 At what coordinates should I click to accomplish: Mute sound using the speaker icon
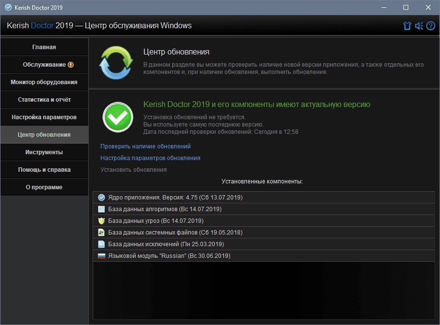(x=419, y=26)
